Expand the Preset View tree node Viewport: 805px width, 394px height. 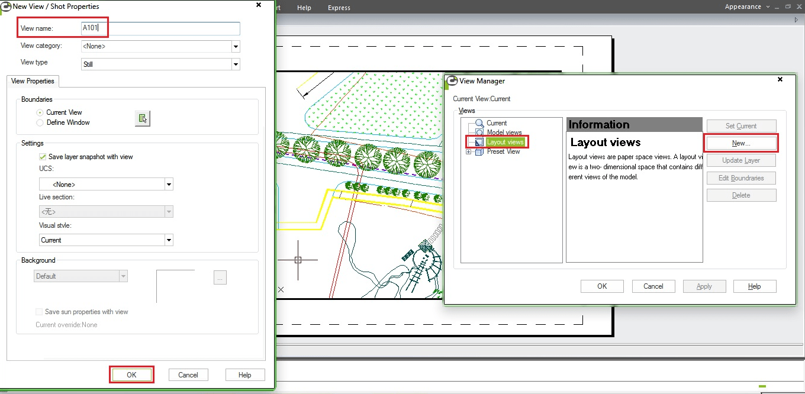pos(469,152)
